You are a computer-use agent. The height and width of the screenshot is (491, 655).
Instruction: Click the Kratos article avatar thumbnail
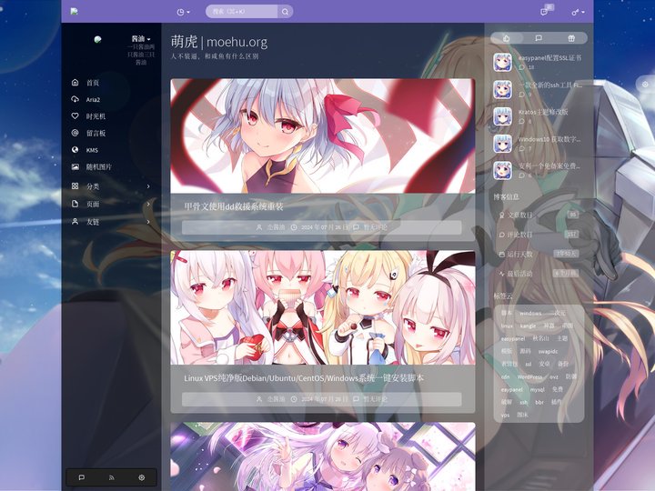[x=502, y=116]
